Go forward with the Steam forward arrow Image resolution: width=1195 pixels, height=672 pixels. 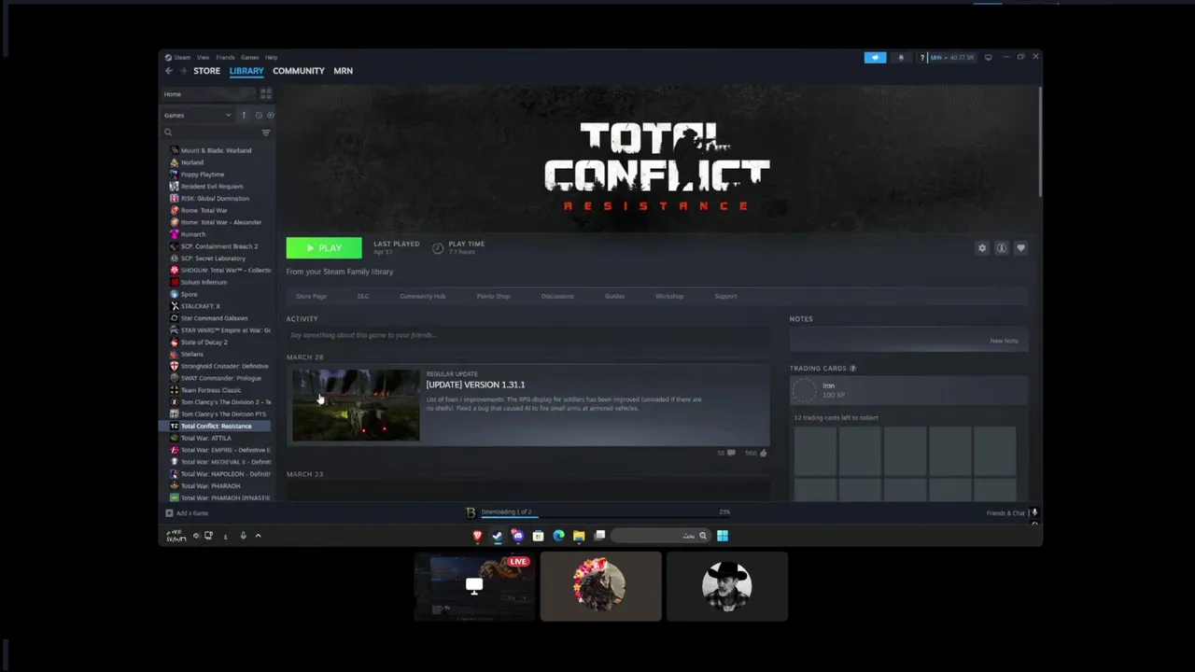(183, 71)
